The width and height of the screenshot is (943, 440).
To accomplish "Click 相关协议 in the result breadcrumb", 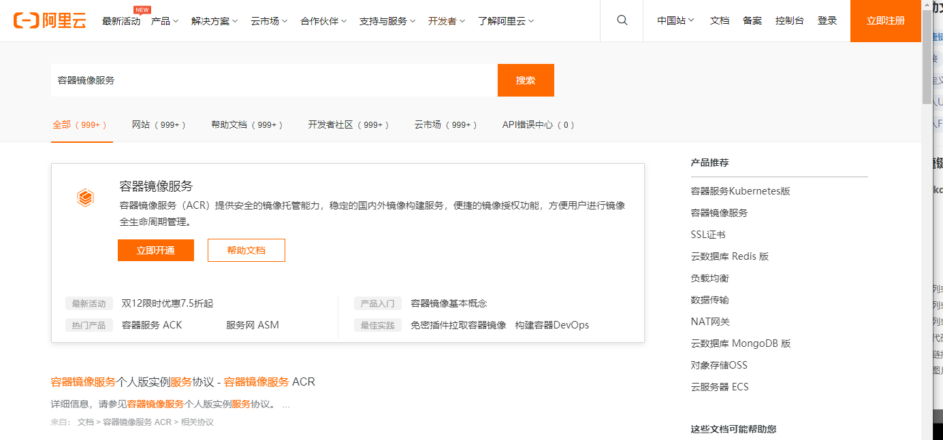I will coord(197,422).
